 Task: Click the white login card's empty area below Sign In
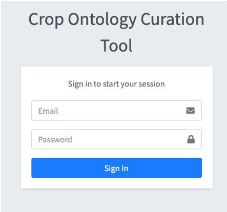coord(116,183)
